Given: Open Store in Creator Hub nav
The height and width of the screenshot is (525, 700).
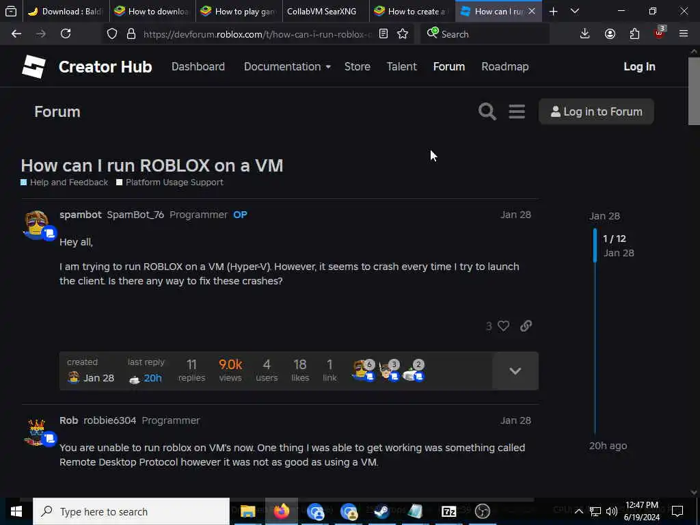Looking at the screenshot, I should (x=357, y=66).
